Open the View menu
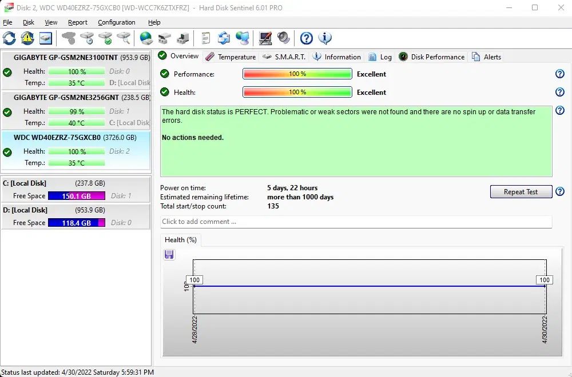The image size is (572, 377). click(x=51, y=22)
